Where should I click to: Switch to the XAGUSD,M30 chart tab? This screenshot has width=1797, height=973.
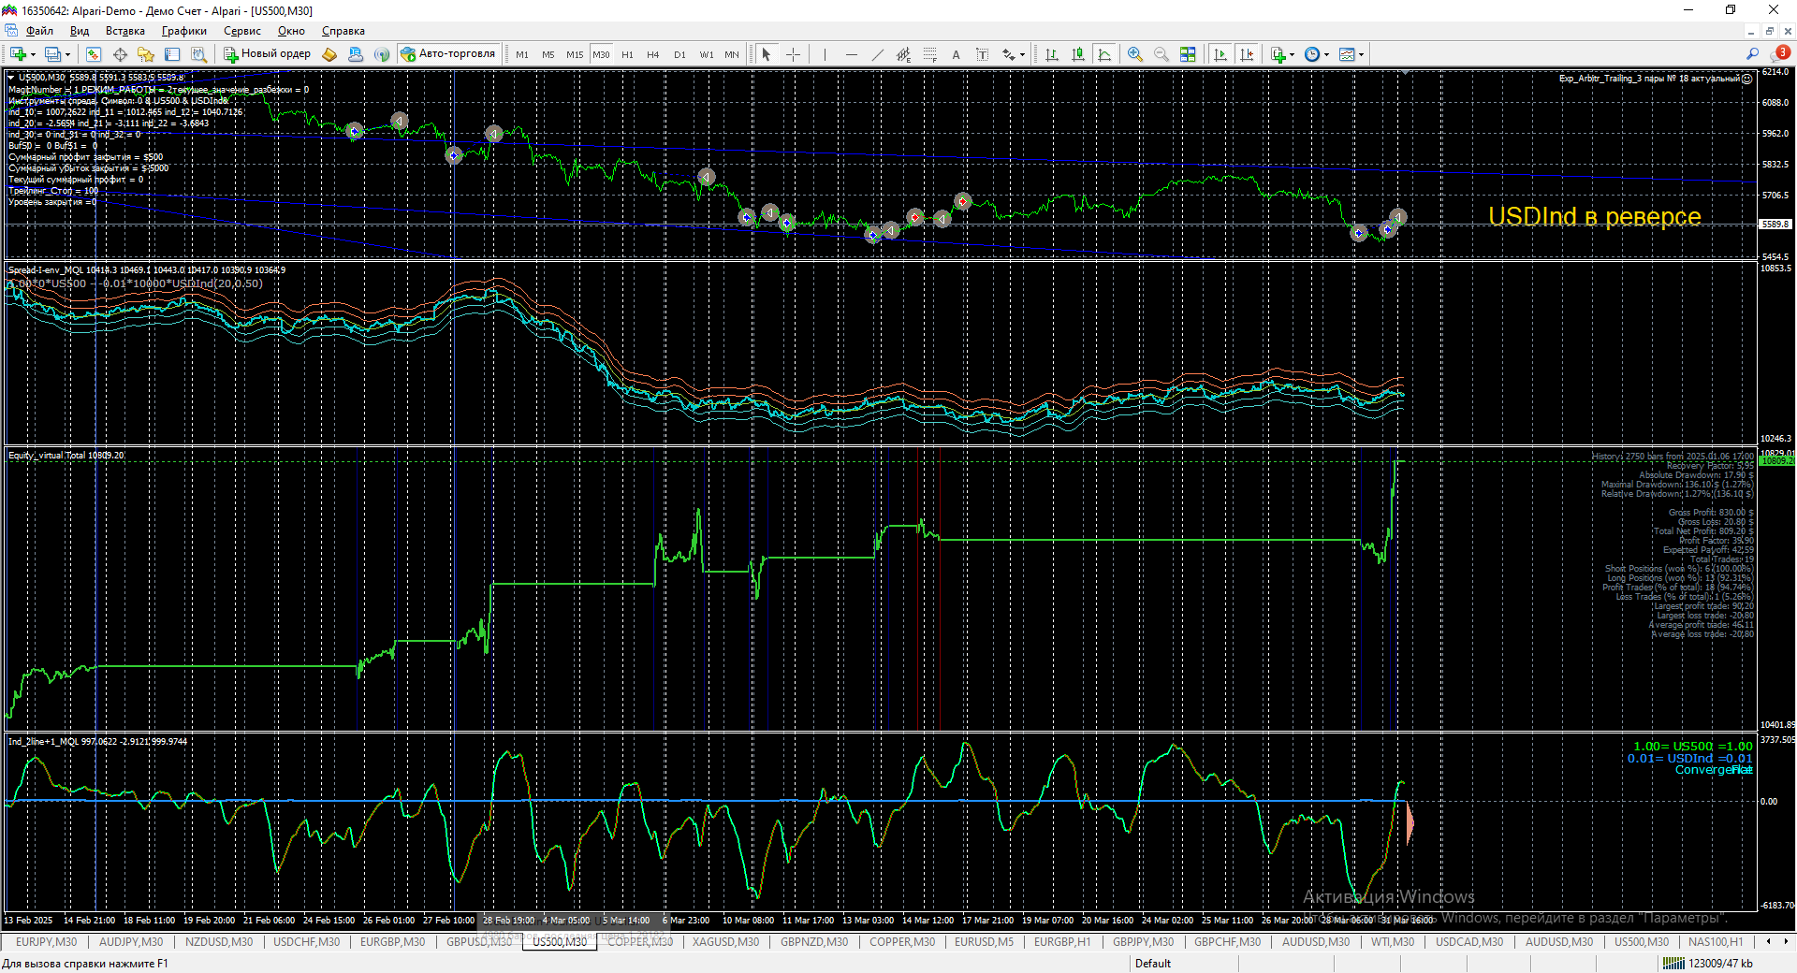725,942
